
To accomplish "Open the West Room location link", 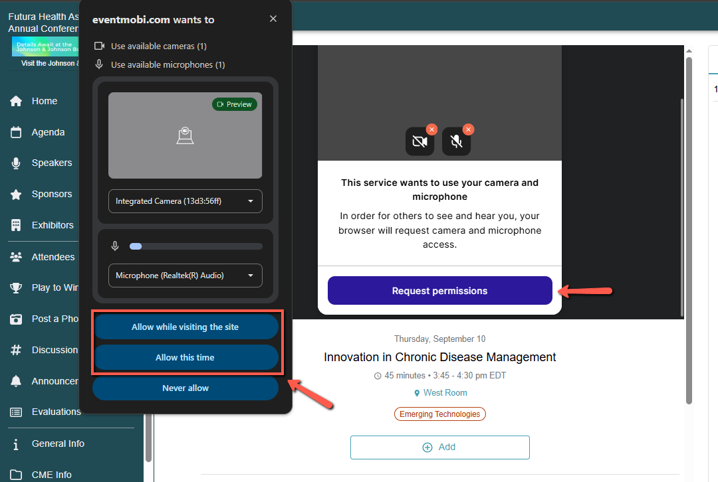I will 445,392.
